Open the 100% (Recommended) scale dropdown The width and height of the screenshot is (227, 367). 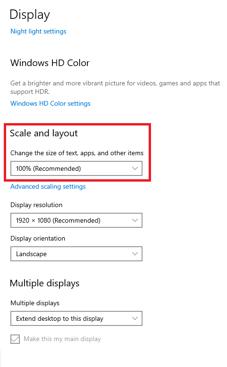click(76, 168)
